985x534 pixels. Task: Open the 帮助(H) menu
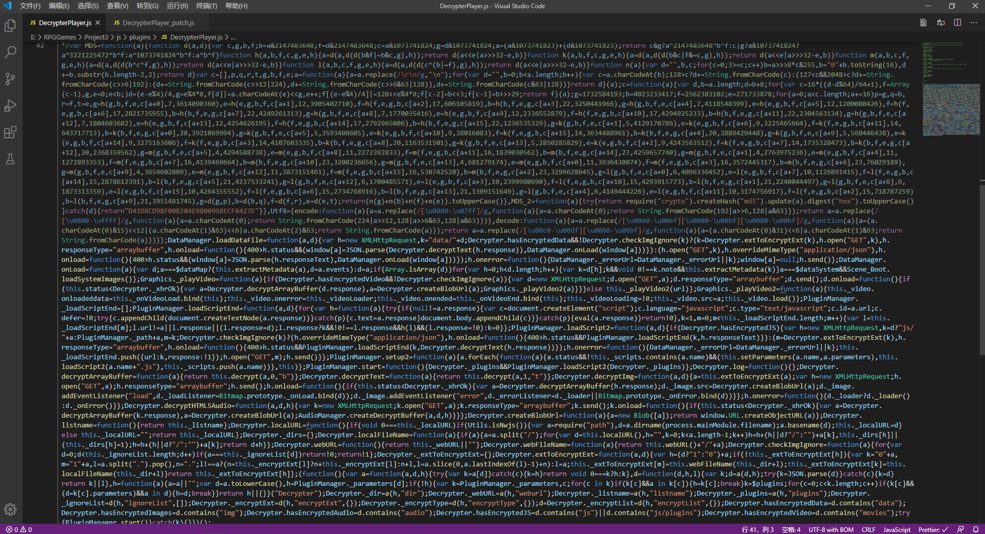pos(237,6)
